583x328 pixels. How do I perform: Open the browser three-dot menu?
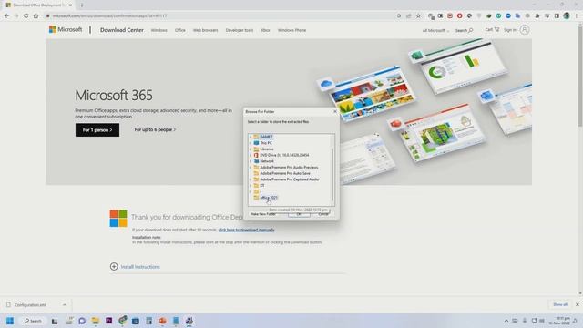577,16
